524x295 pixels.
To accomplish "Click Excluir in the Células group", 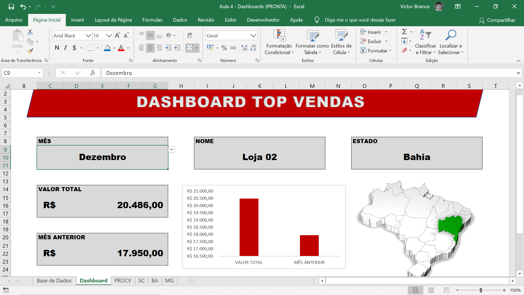I will point(374,42).
